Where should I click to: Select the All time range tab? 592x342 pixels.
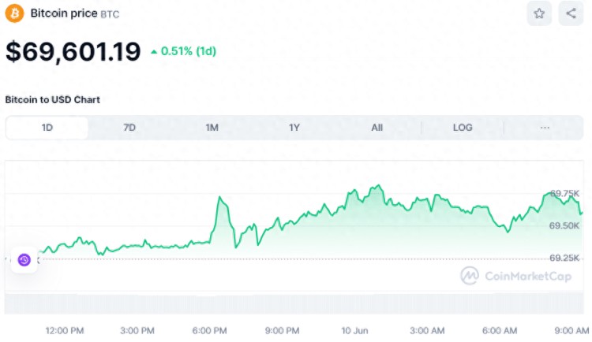pos(377,128)
